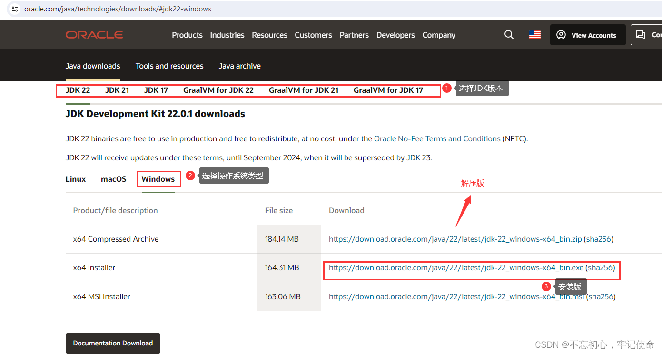Select GraalVM for JDK 17 tab
Image resolution: width=662 pixels, height=354 pixels.
[x=388, y=90]
